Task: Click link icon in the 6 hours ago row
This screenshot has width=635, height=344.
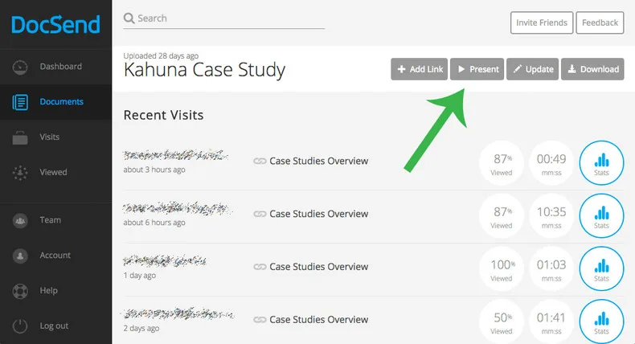Action: (x=260, y=214)
